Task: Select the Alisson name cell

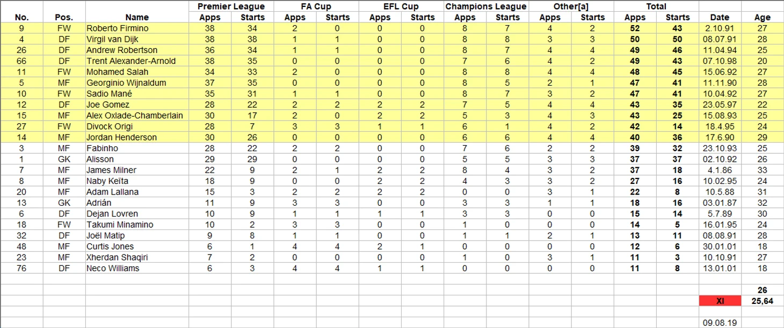Action: point(100,159)
